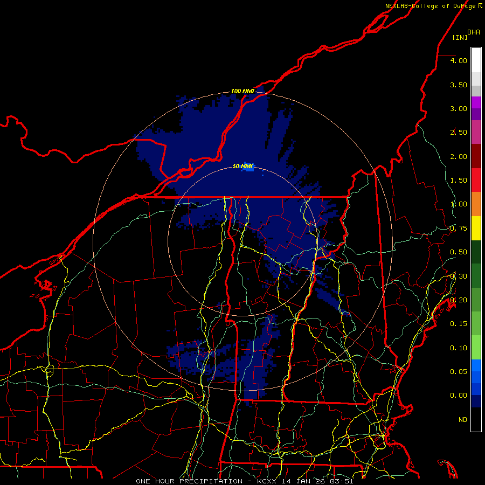The width and height of the screenshot is (485, 485).
Task: Click the [IN] units label
Action: [460, 37]
